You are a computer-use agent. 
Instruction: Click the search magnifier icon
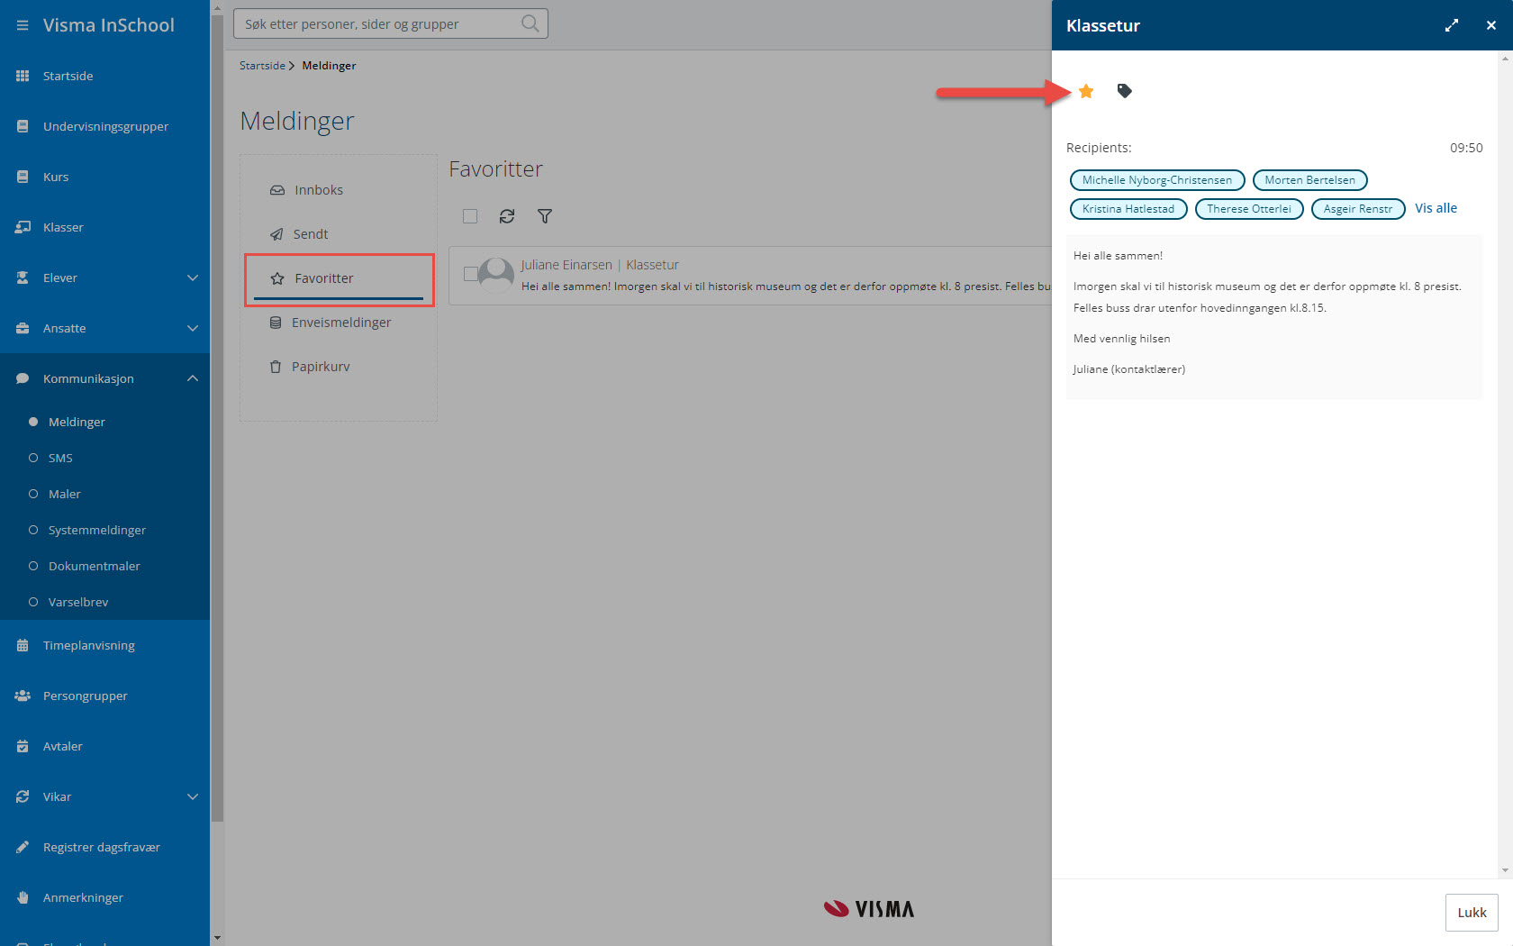pyautogui.click(x=530, y=23)
